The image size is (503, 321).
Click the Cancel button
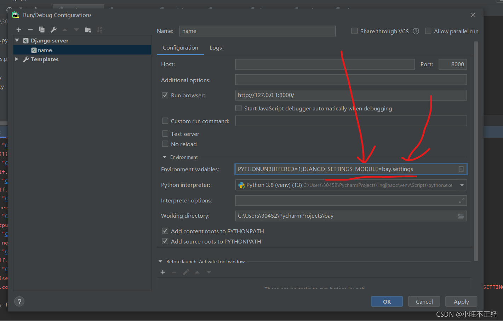click(x=424, y=302)
